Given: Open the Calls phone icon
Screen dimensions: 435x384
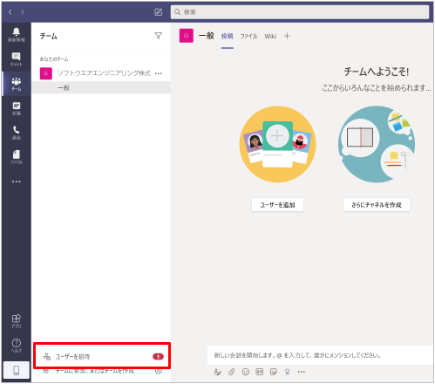Looking at the screenshot, I should point(17,133).
